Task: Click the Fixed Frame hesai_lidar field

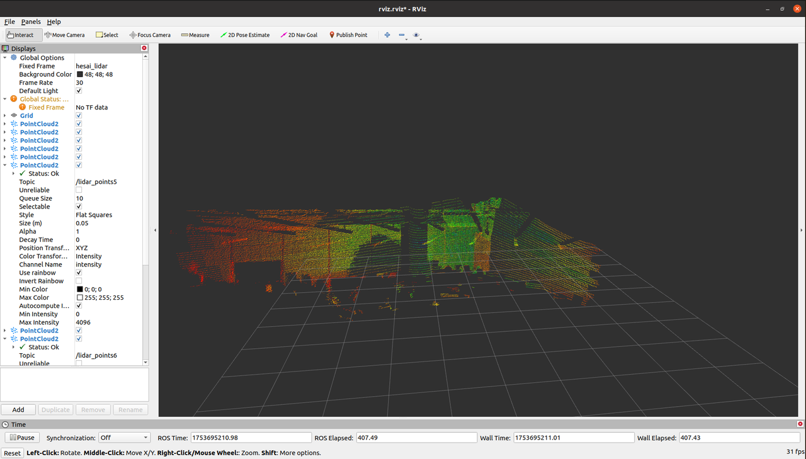Action: click(92, 66)
